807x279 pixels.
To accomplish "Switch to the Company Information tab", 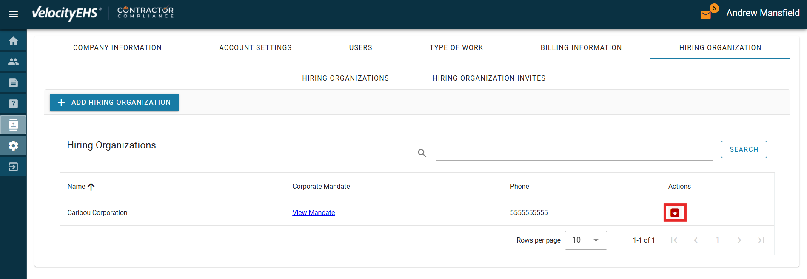I will tap(117, 47).
